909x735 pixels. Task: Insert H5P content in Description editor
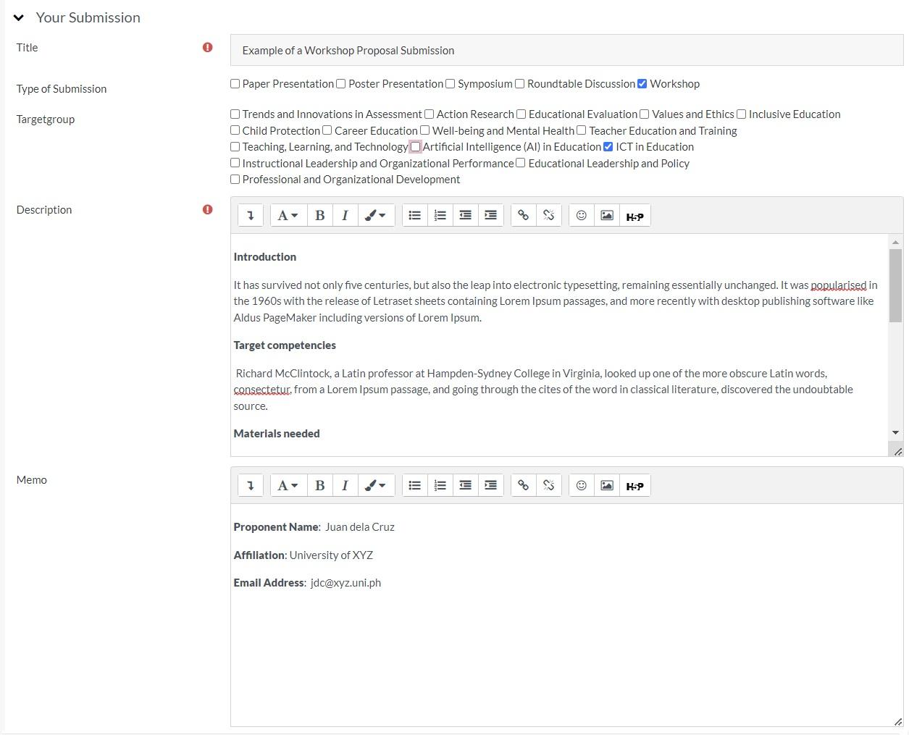[x=634, y=216]
